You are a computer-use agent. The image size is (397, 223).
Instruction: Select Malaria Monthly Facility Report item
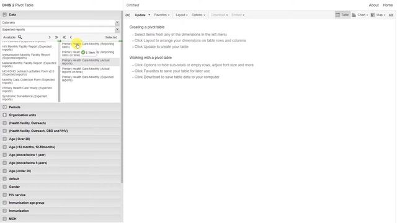click(x=29, y=64)
